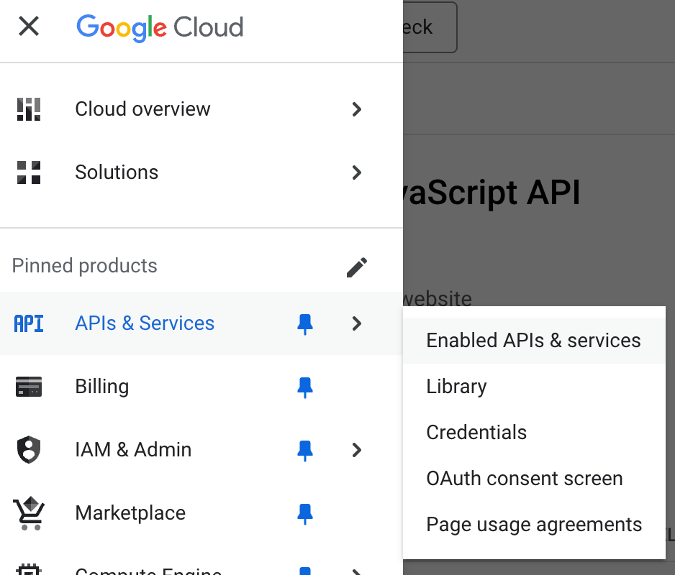Click the Google Cloud logo
Viewport: 675px width, 575px height.
(x=160, y=27)
